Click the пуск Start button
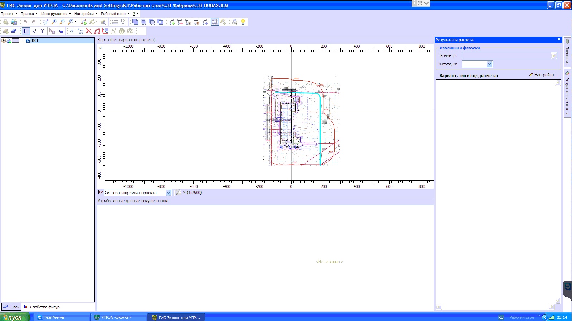This screenshot has height=321, width=572. [x=14, y=317]
